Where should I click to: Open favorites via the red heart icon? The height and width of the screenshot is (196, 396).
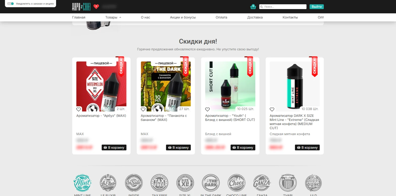[x=96, y=7]
